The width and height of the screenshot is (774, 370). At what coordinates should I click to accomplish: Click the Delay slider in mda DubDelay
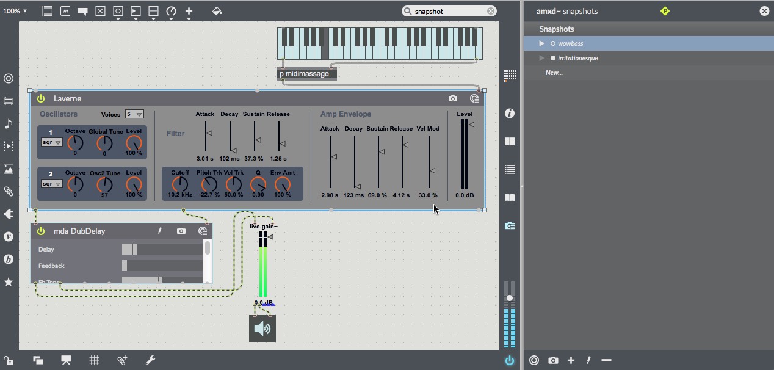(x=162, y=249)
